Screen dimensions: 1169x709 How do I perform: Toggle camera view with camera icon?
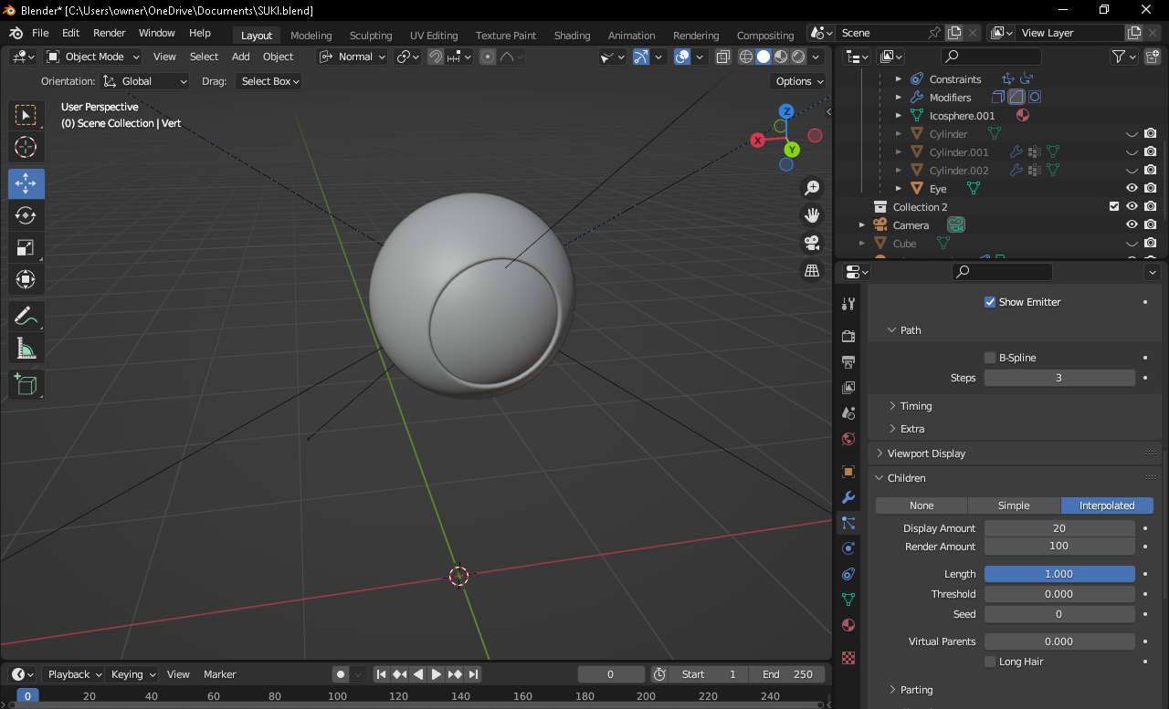(811, 243)
